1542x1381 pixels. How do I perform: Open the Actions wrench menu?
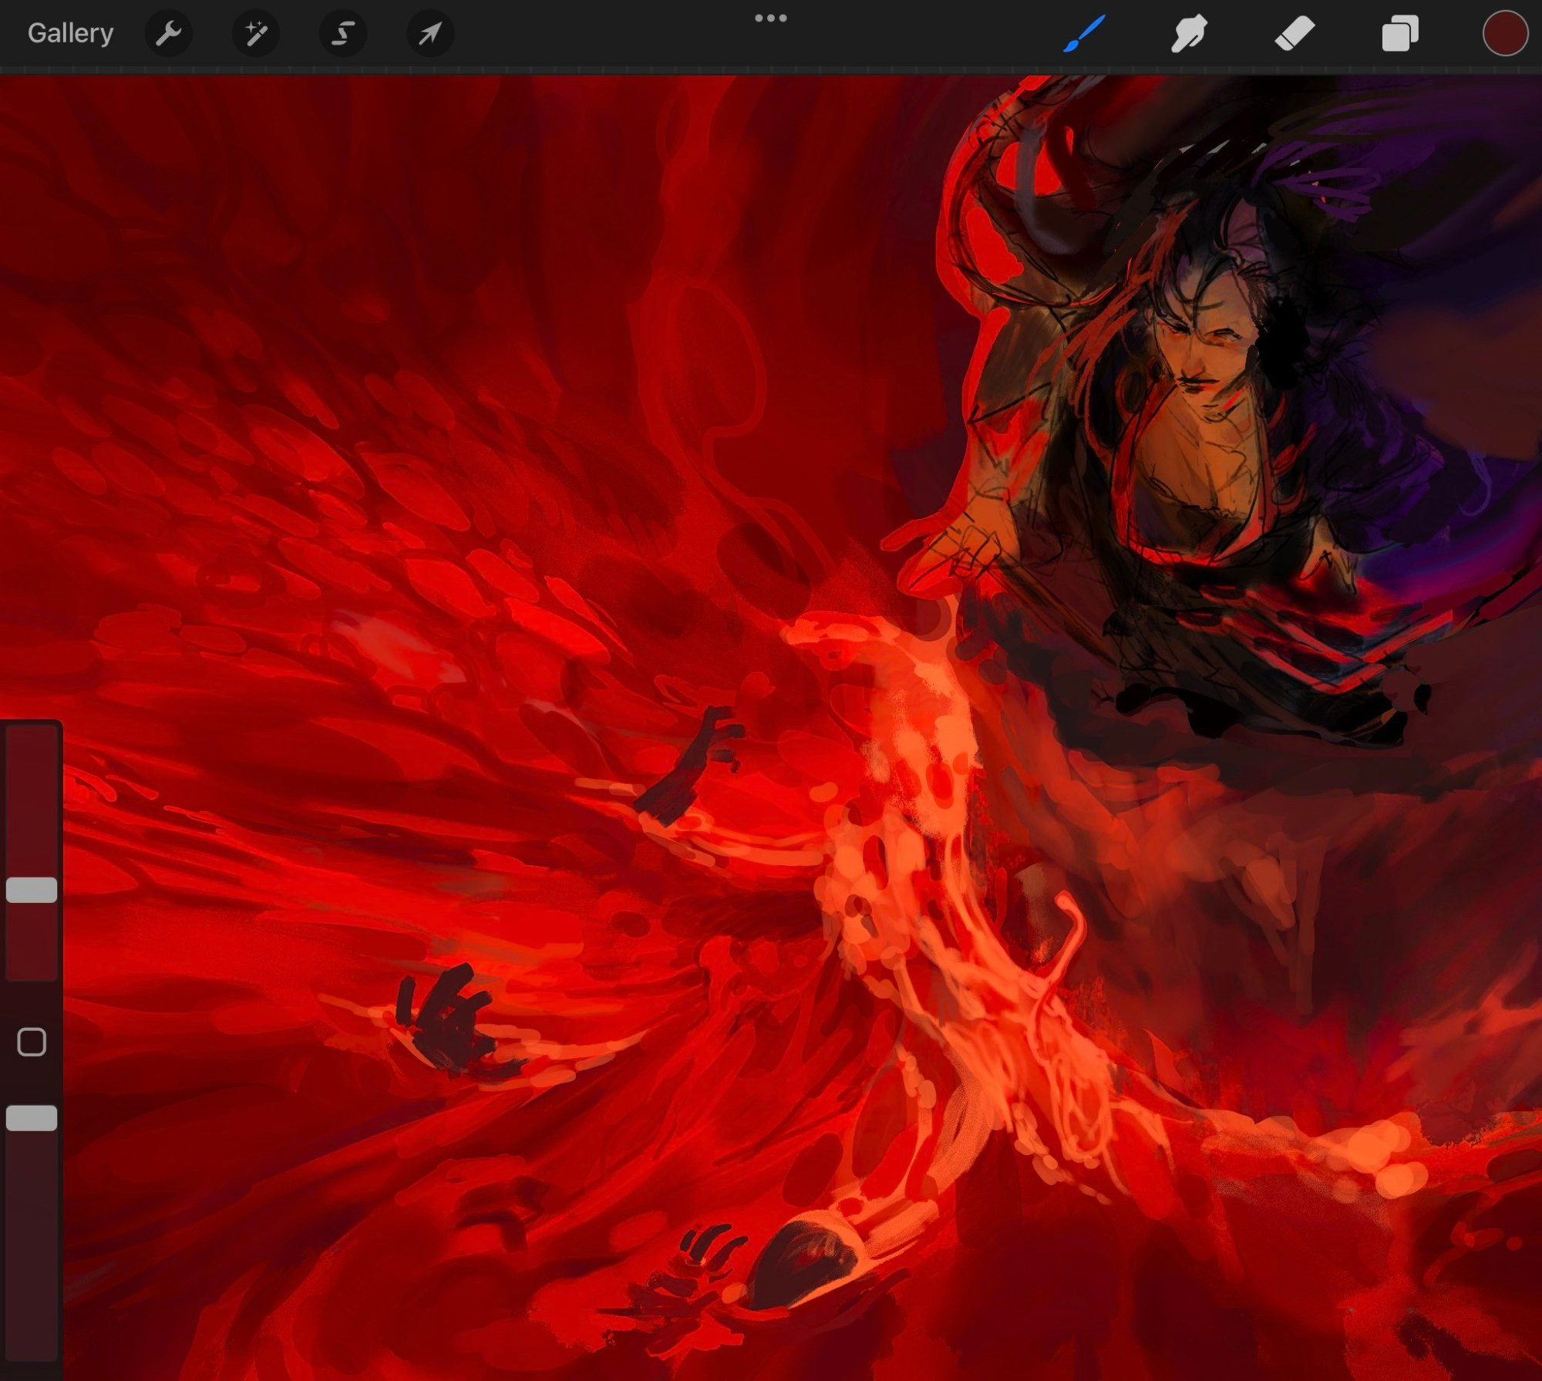click(x=169, y=33)
